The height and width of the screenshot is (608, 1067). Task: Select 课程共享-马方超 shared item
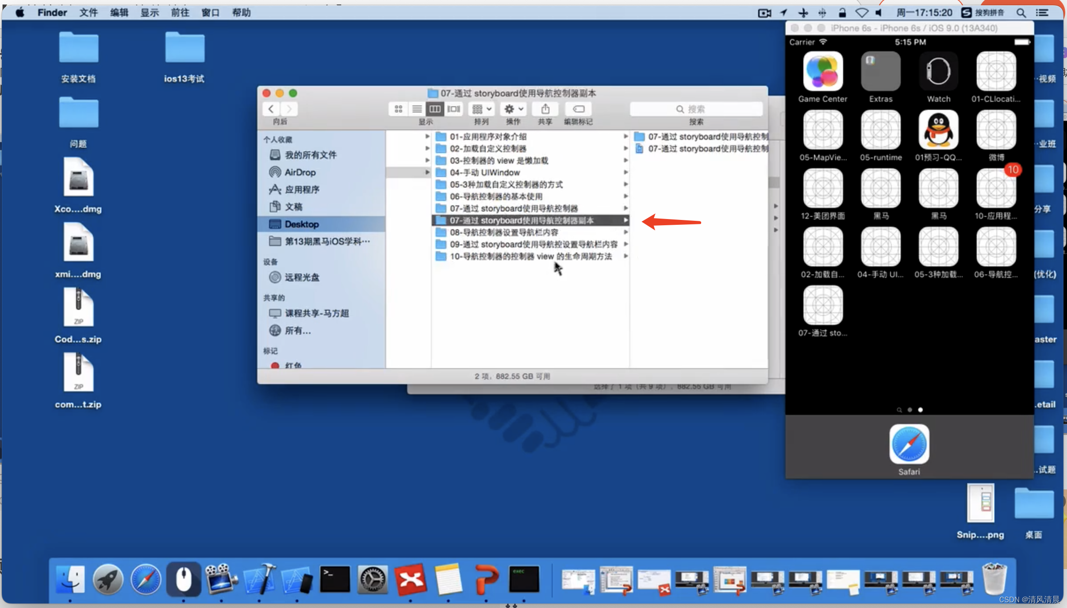[321, 313]
